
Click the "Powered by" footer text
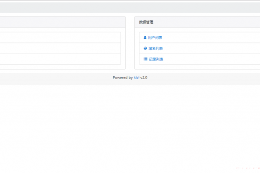coord(122,78)
